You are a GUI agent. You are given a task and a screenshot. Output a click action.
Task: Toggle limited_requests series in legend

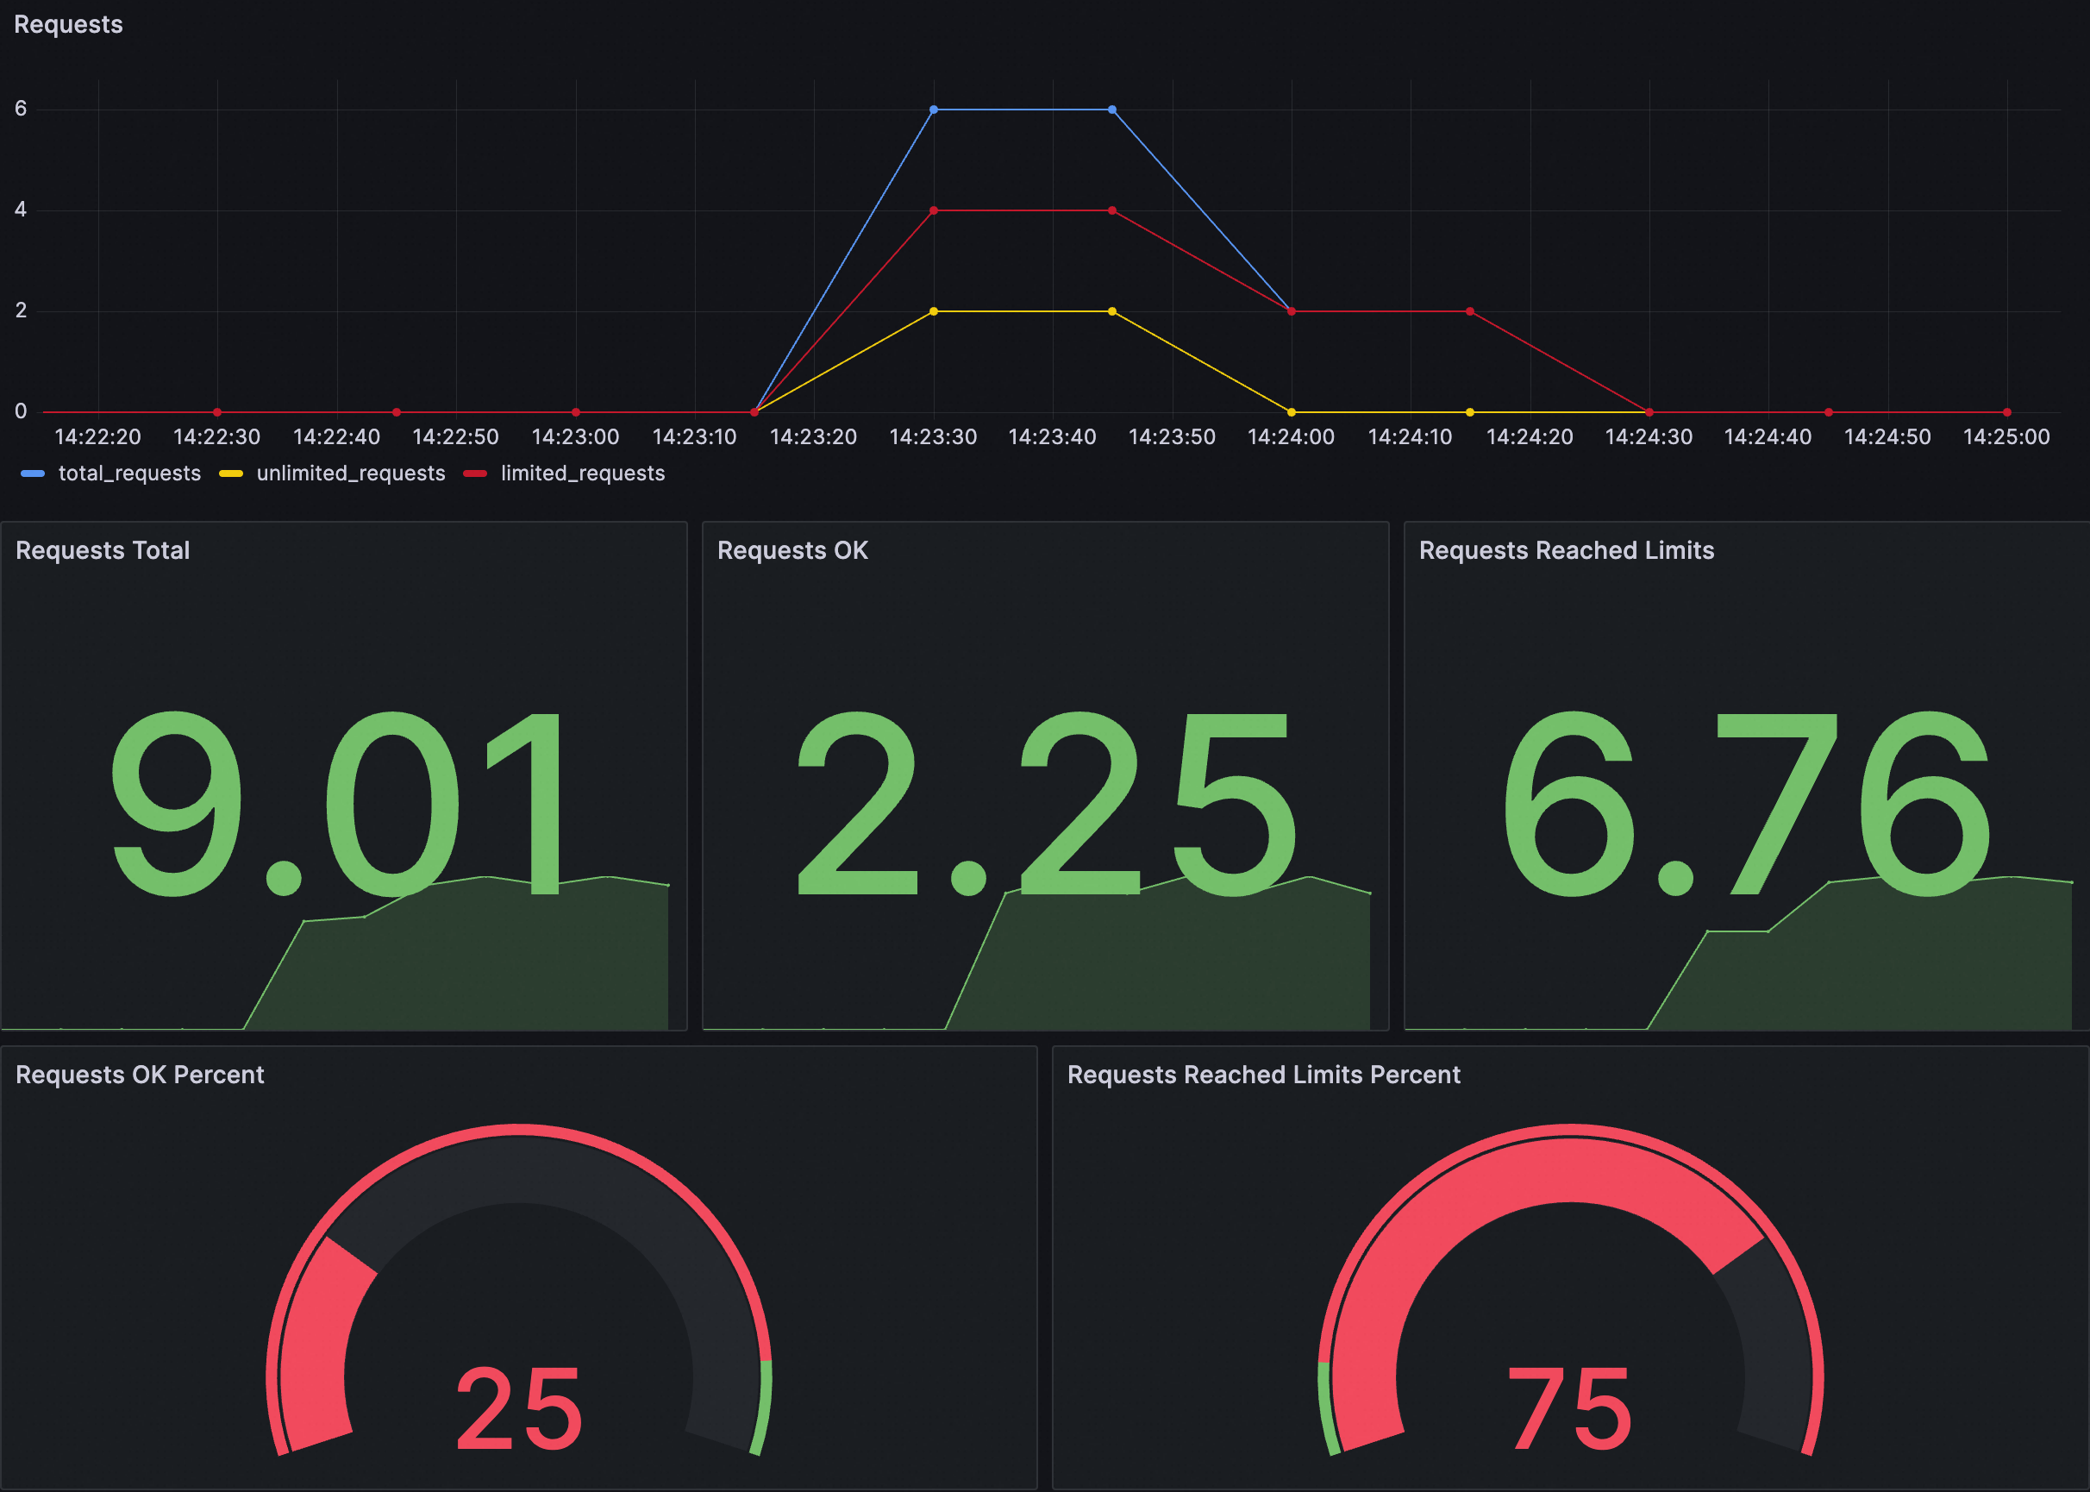pyautogui.click(x=582, y=473)
